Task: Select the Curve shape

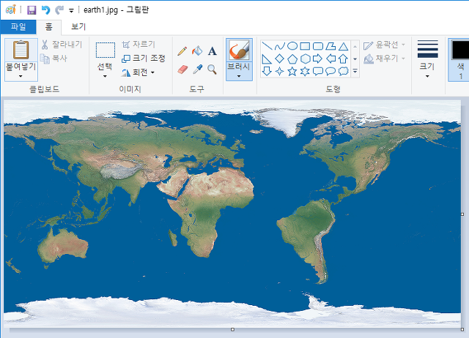Action: tap(280, 46)
